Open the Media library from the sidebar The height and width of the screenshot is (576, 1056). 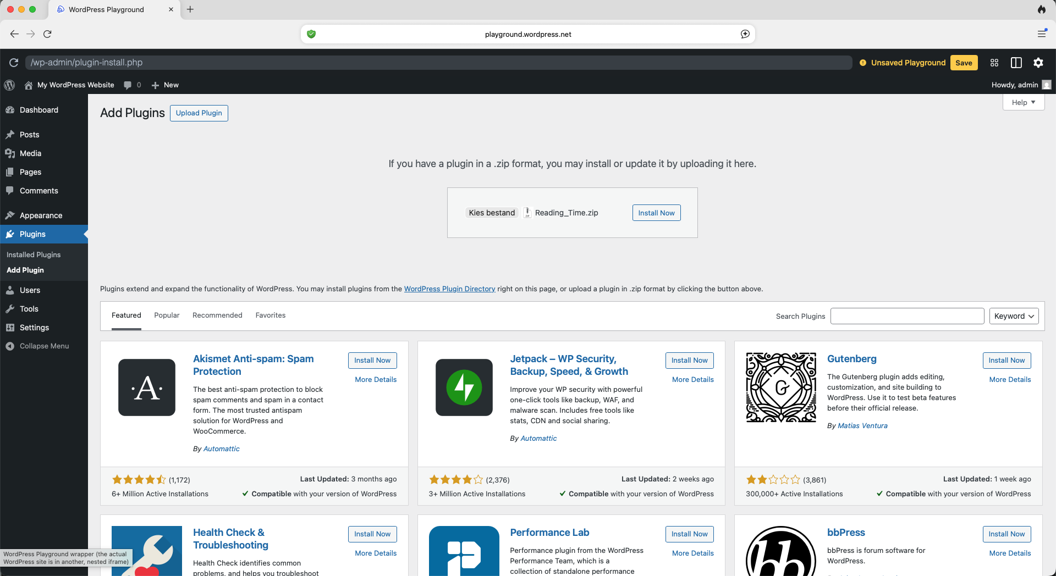pyautogui.click(x=30, y=153)
